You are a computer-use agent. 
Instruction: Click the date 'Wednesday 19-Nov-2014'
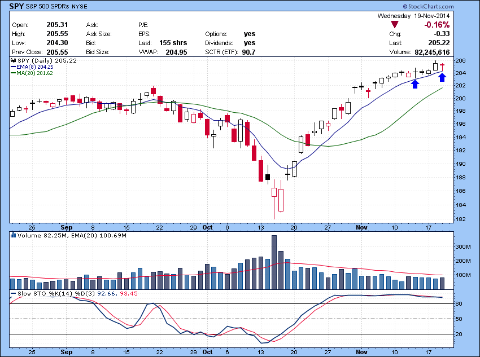tap(413, 16)
